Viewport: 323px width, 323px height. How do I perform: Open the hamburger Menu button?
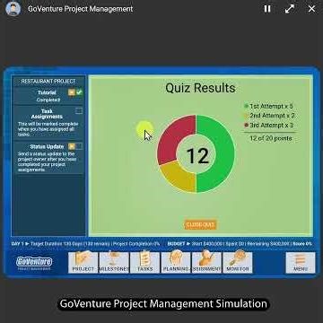click(301, 263)
